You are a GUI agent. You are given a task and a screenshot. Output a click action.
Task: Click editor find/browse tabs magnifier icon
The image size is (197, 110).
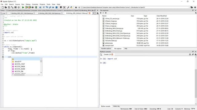pyautogui.click(x=98, y=13)
